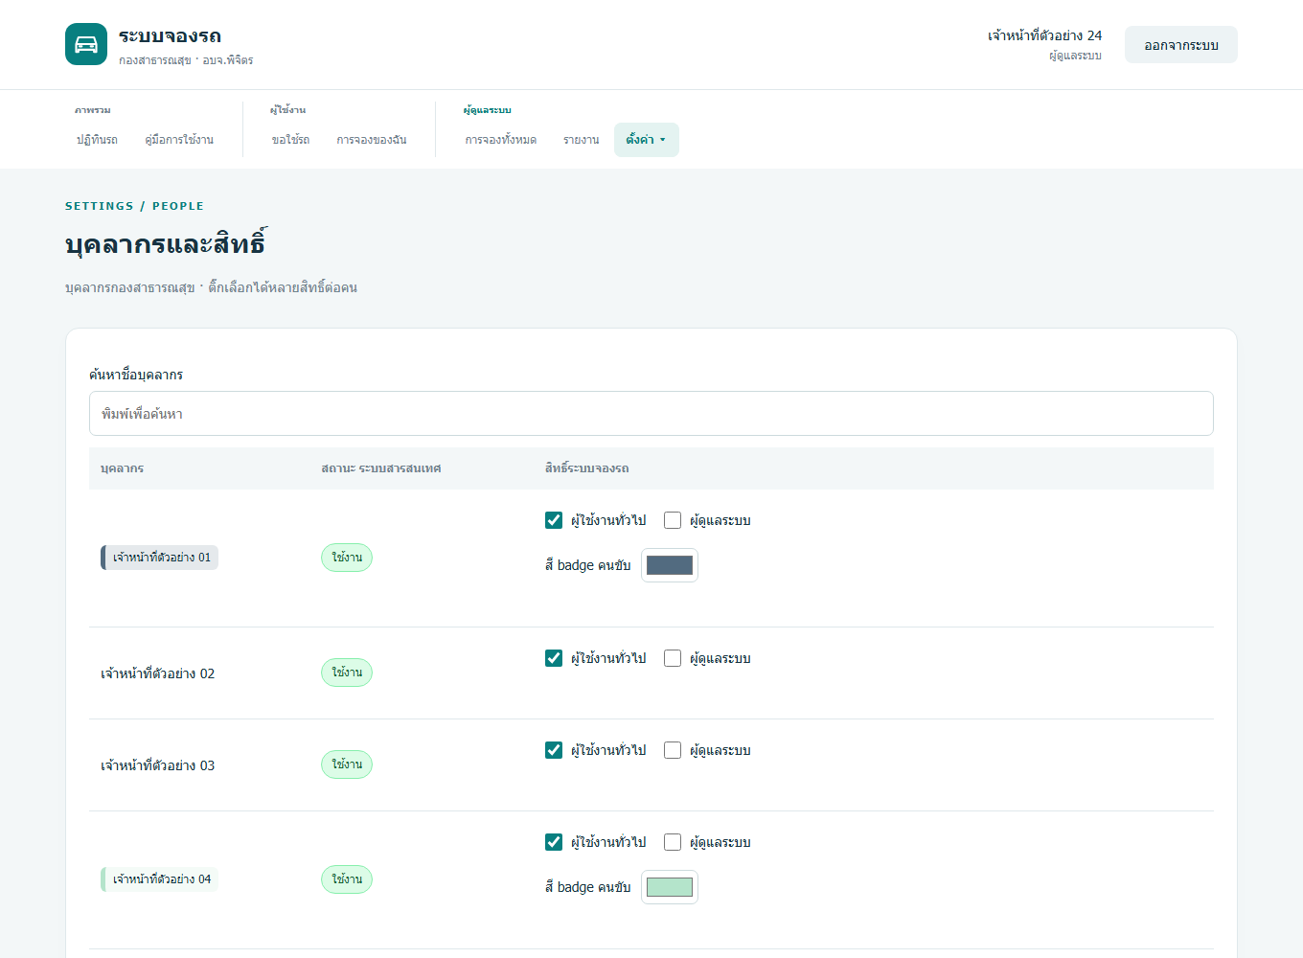This screenshot has width=1303, height=958.
Task: Click เจ้าหน้าที่ตัวอย่าง 04 name badge
Action: click(x=160, y=879)
